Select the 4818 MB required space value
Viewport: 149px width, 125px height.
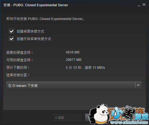coord(73,52)
